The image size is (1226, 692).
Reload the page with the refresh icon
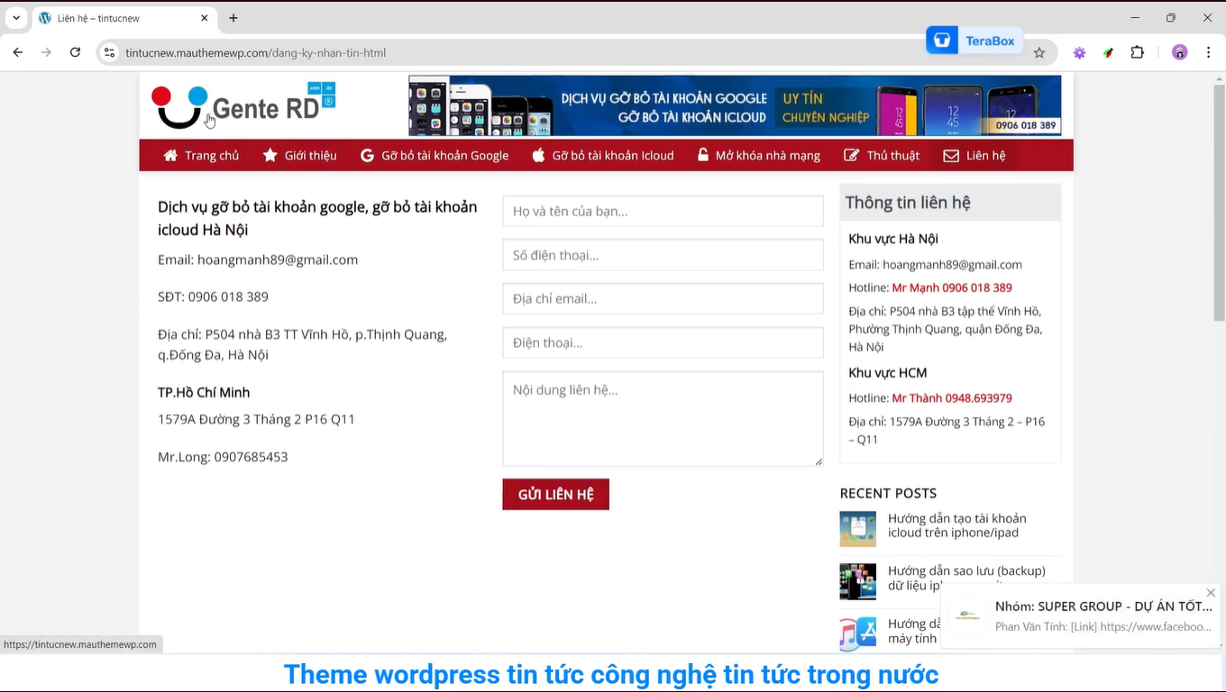coord(75,52)
